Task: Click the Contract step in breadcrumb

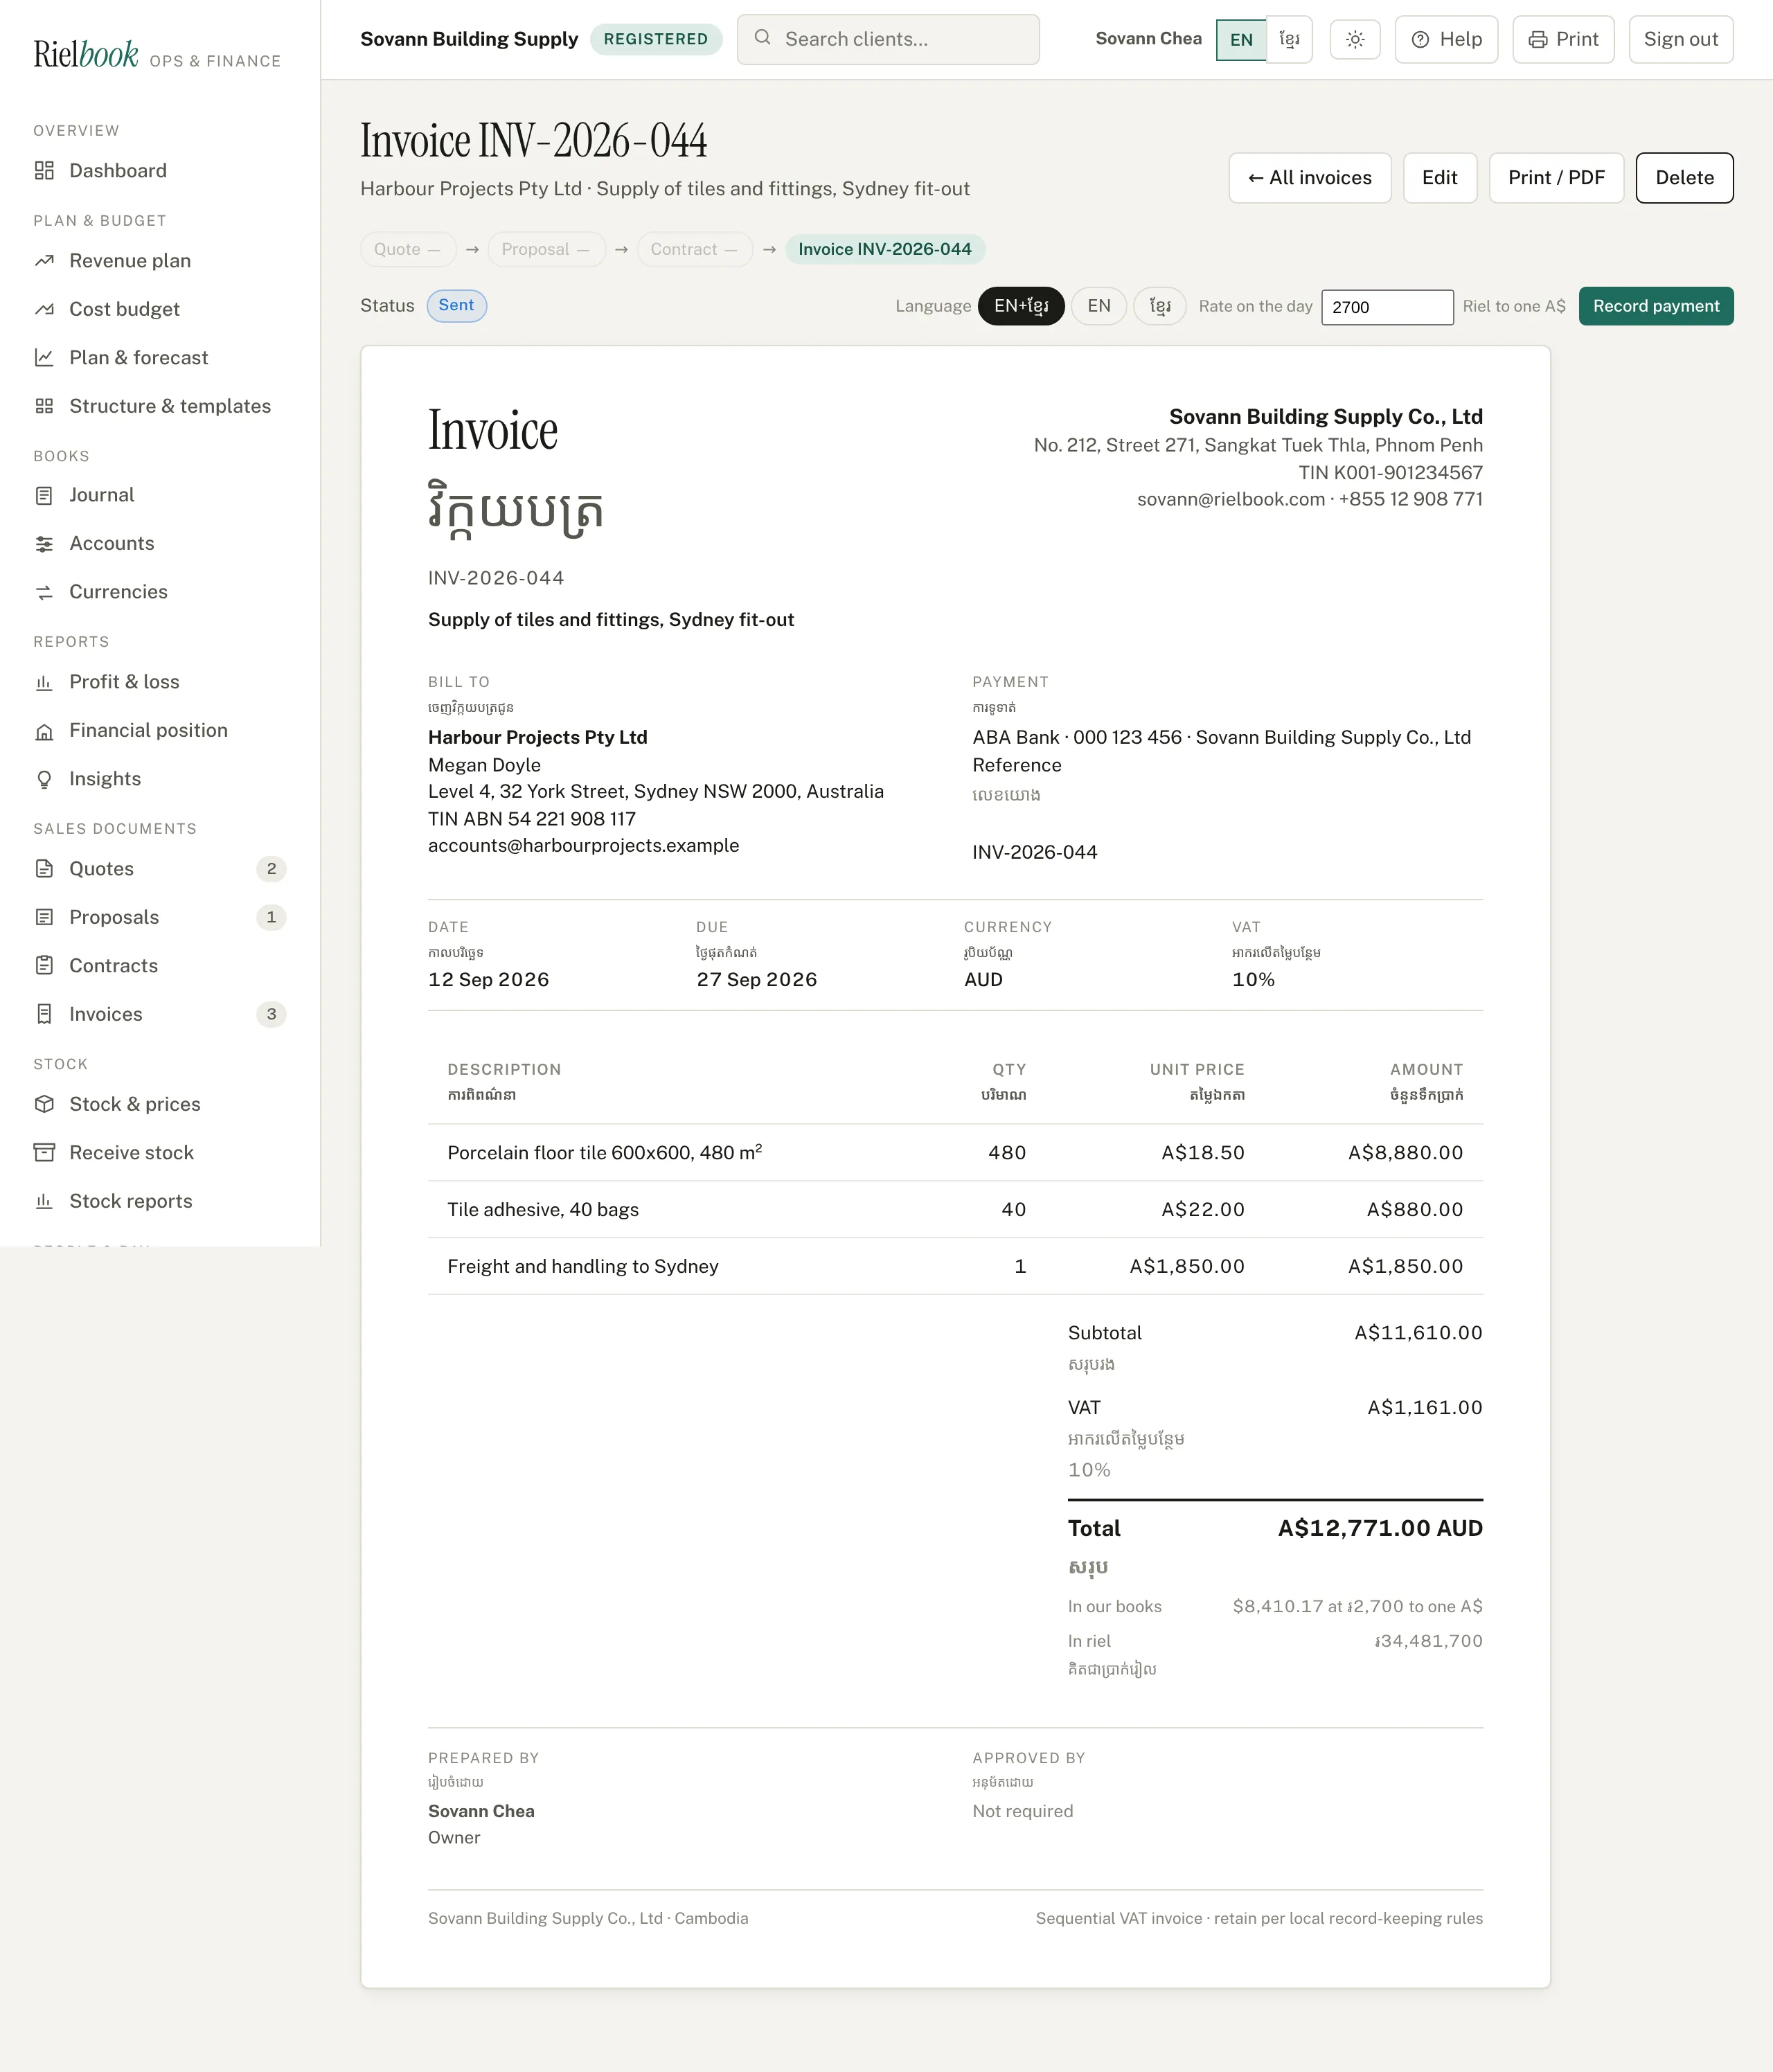Action: [x=695, y=250]
